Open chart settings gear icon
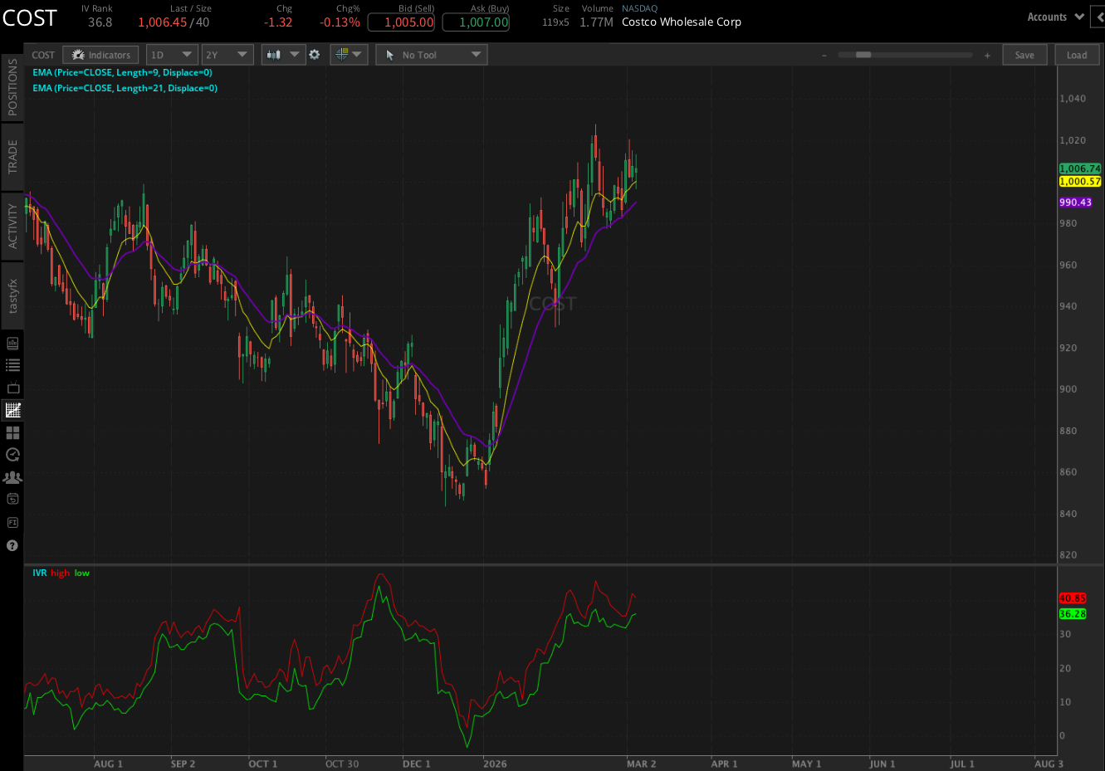The width and height of the screenshot is (1105, 771). pos(315,55)
